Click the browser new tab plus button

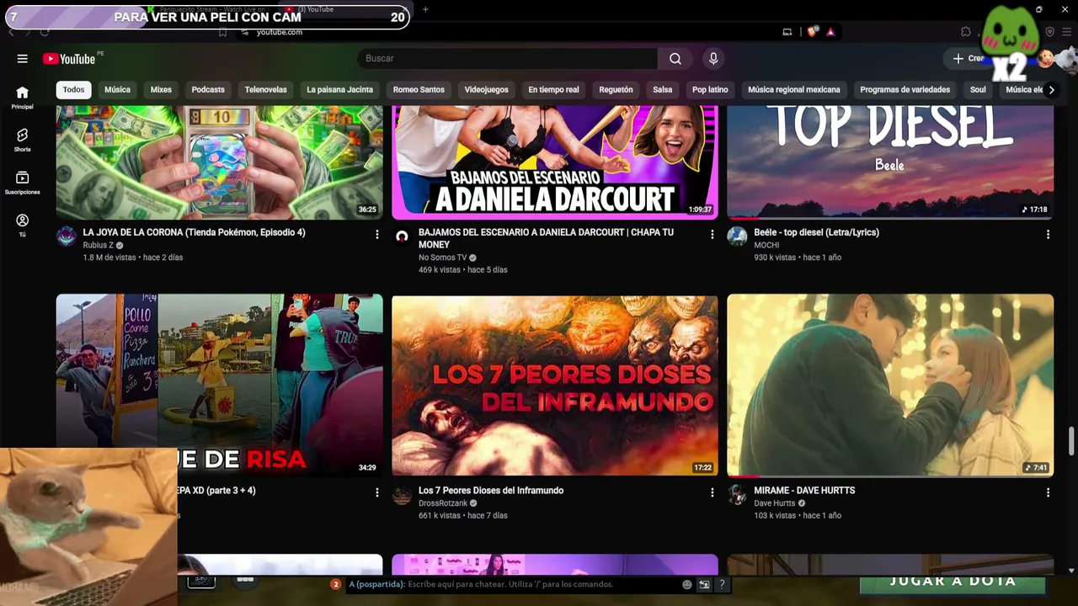425,9
